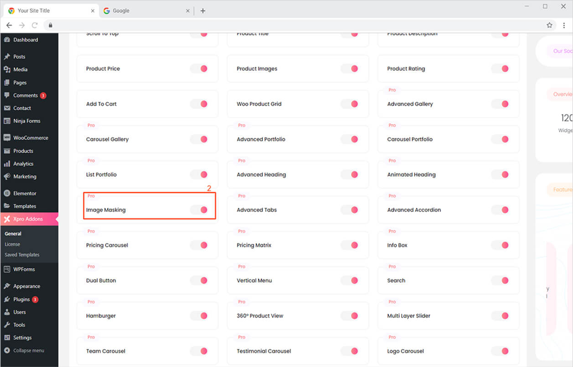Click the Comments bubble icon
573x367 pixels.
pyautogui.click(x=7, y=95)
